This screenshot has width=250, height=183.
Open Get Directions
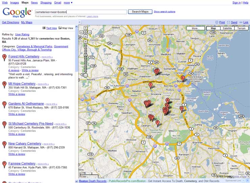(x=10, y=22)
